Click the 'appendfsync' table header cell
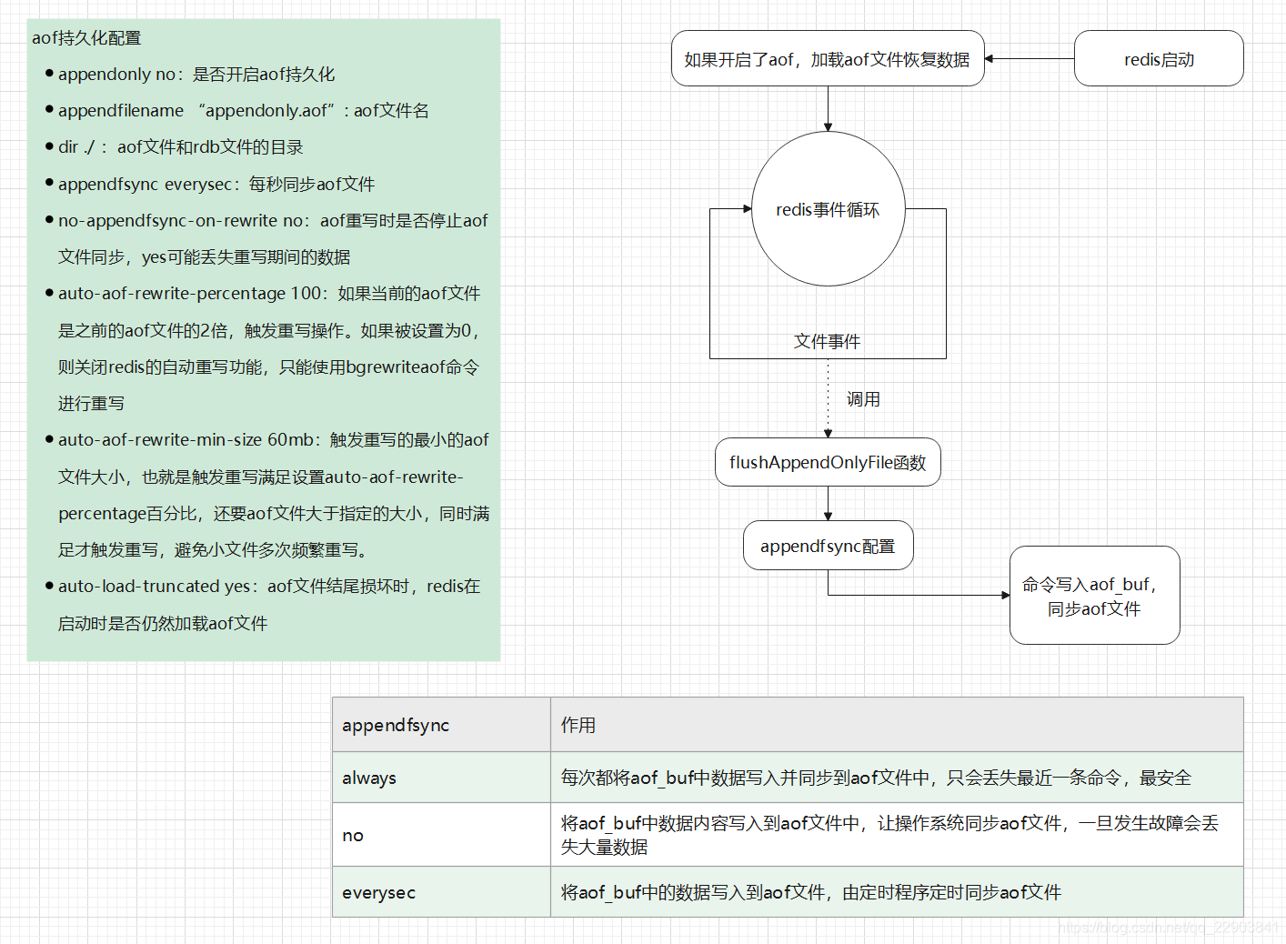 [441, 725]
